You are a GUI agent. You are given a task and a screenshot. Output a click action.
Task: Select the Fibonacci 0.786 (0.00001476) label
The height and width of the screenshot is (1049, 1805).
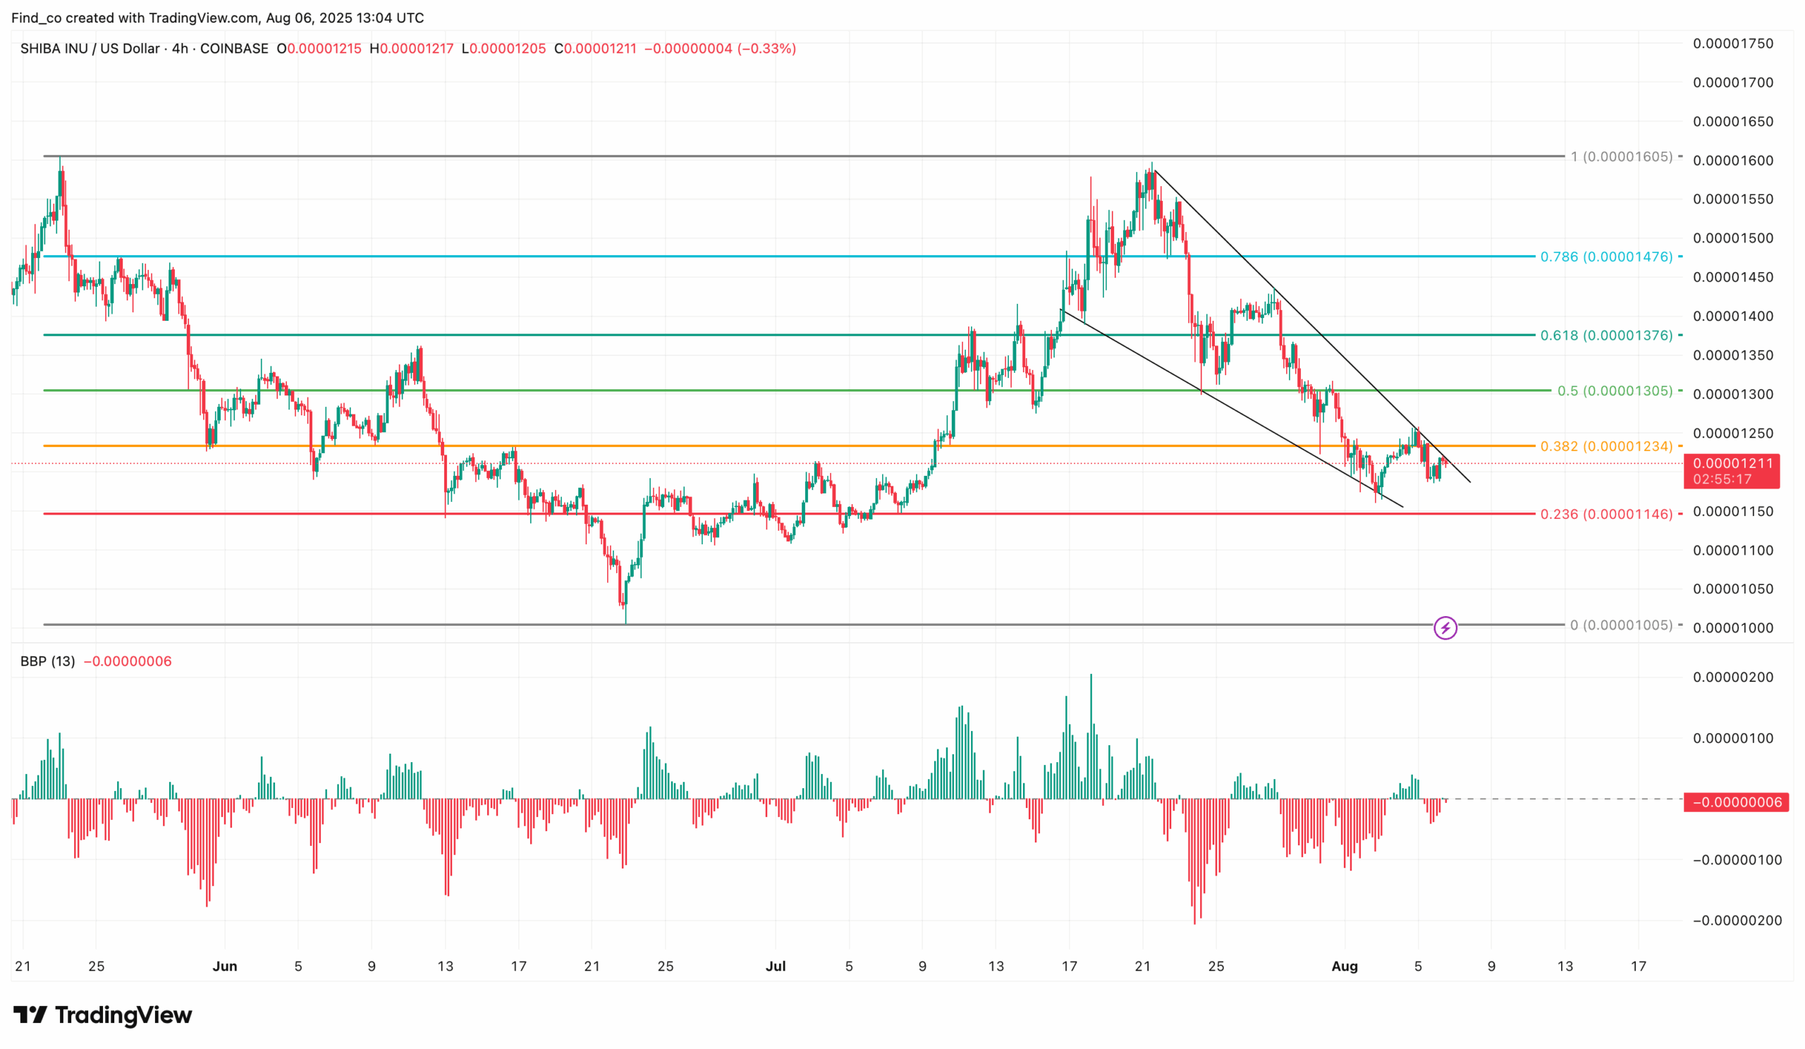tap(1607, 257)
